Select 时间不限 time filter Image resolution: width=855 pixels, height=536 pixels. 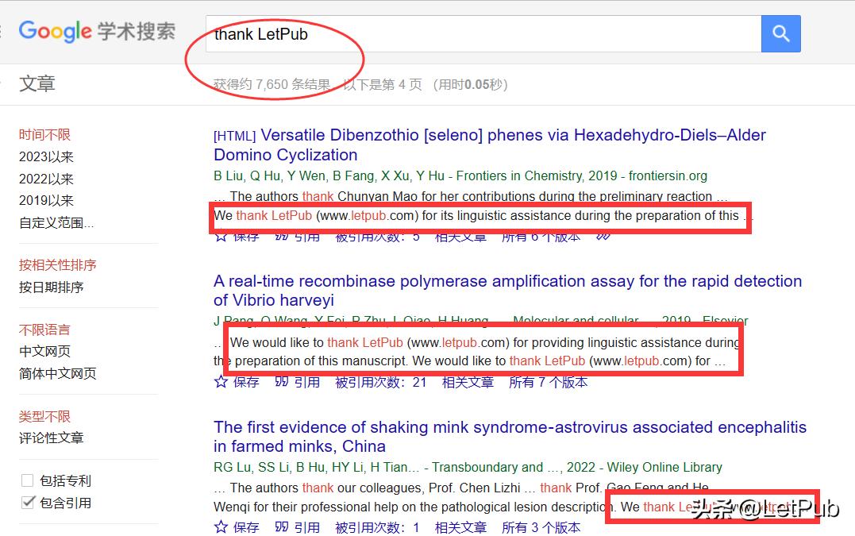pos(44,135)
